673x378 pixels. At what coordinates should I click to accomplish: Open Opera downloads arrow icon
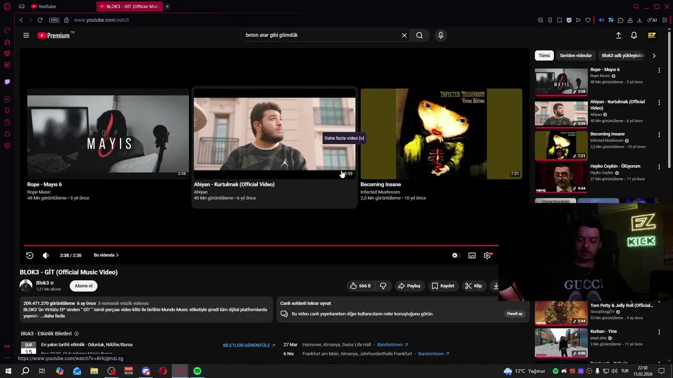639,20
